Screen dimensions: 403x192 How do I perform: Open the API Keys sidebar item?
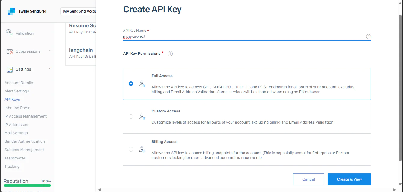click(12, 99)
